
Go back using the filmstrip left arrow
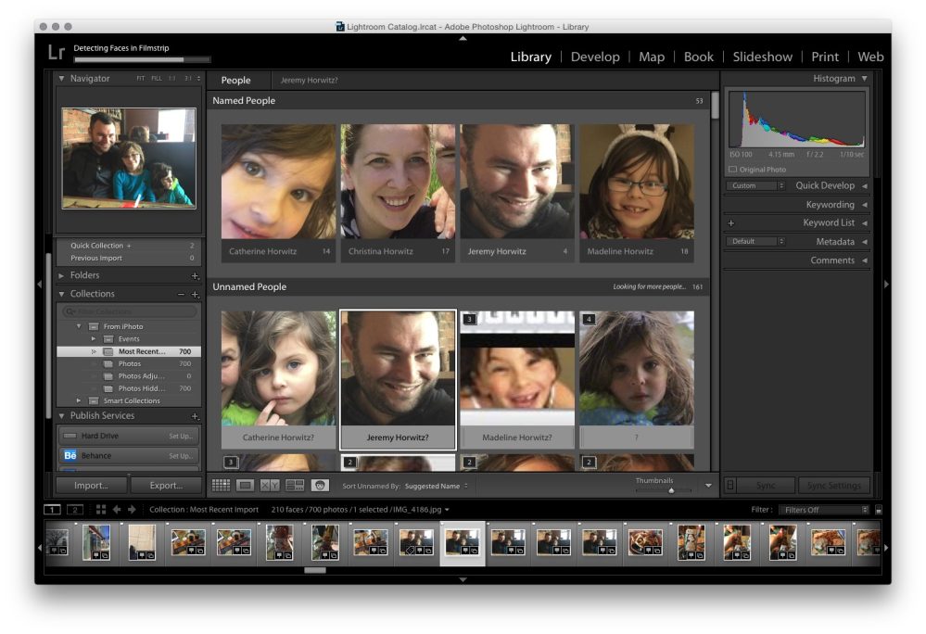pyautogui.click(x=118, y=510)
